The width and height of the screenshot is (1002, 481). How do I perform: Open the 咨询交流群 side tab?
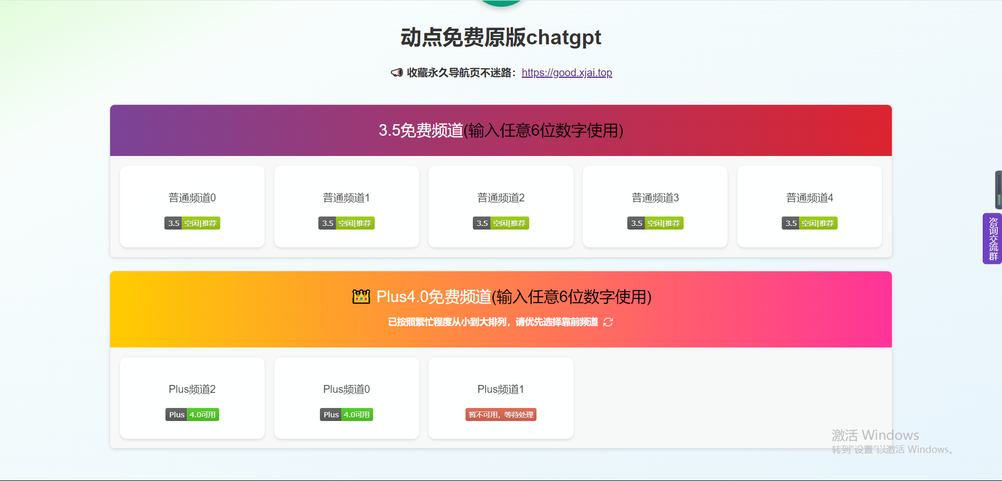pos(993,238)
